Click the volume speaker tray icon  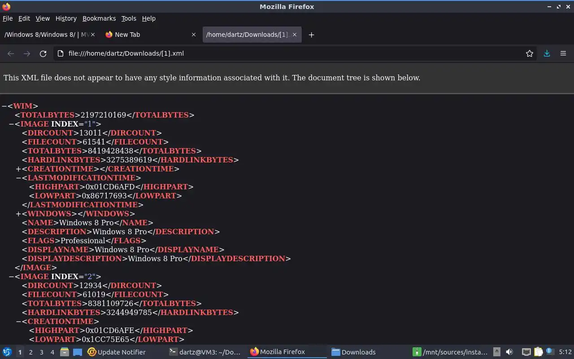tap(509, 352)
